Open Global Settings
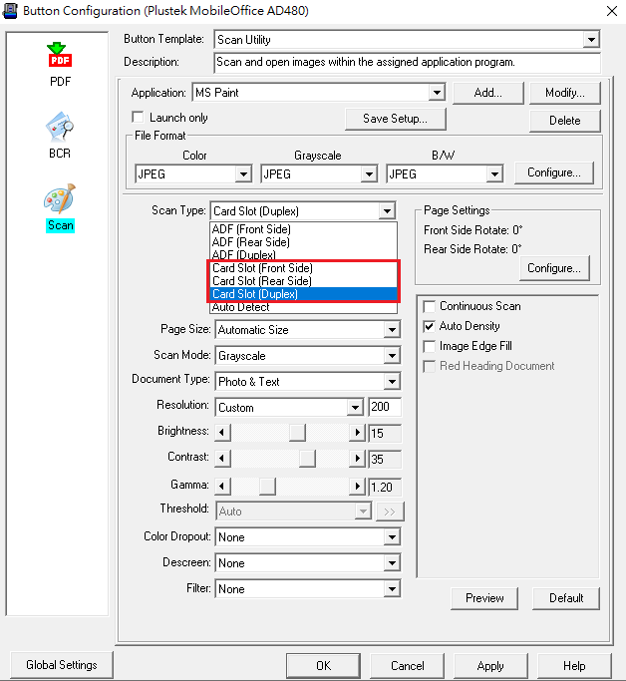 62,665
